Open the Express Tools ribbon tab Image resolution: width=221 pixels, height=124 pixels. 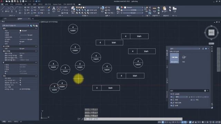click(x=57, y=4)
